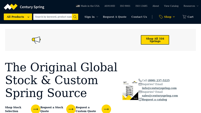Click the megaphone announcement icon
Screen dimensions: 201x113
tap(36, 40)
